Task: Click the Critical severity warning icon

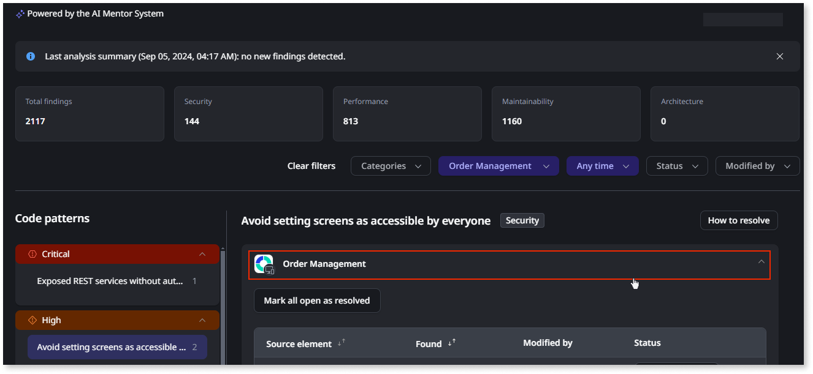Action: click(x=32, y=254)
